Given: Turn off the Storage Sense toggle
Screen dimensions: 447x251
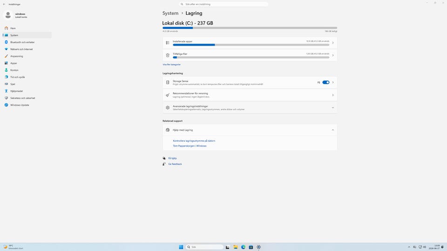Looking at the screenshot, I should pyautogui.click(x=326, y=82).
